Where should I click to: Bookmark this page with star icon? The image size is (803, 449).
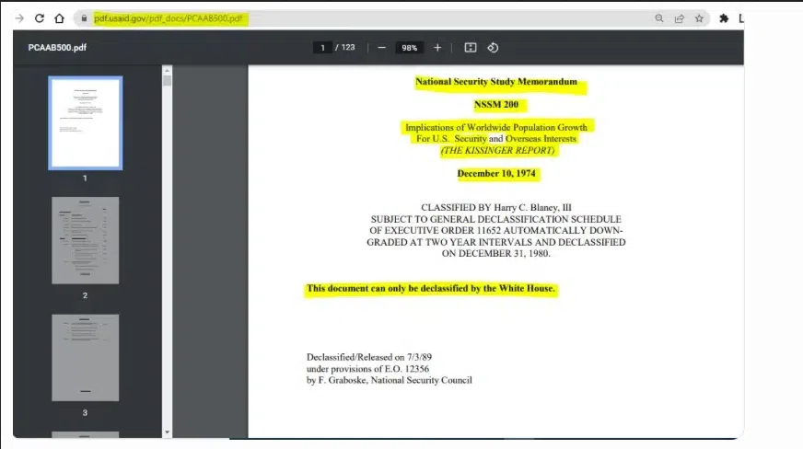699,18
